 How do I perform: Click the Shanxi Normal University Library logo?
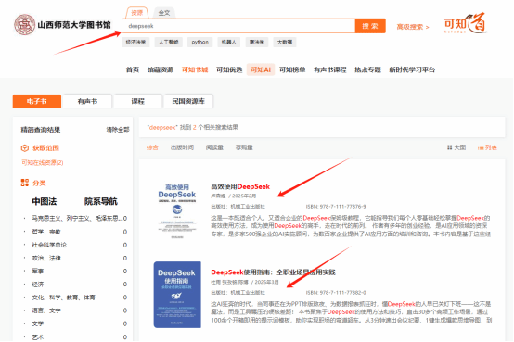coord(62,25)
